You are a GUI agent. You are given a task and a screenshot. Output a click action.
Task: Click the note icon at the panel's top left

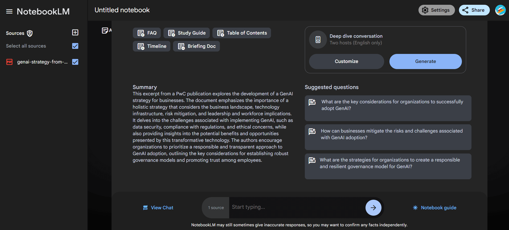click(x=105, y=31)
